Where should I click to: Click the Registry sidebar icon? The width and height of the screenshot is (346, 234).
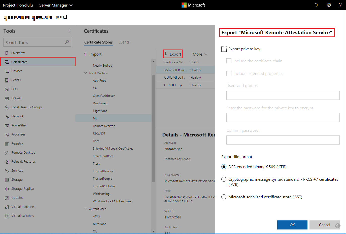[7, 144]
